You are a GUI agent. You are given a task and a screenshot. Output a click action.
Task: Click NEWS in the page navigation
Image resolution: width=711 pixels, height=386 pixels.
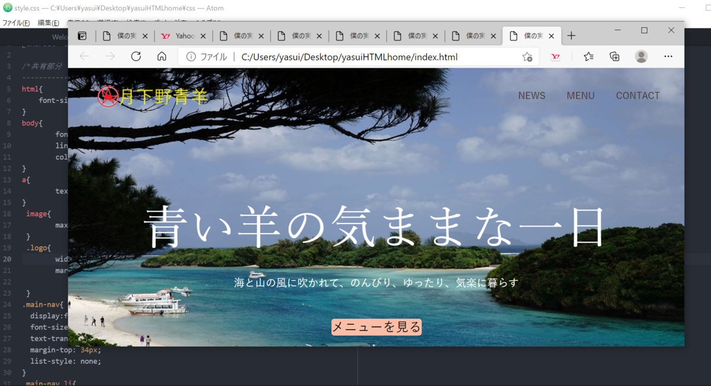click(531, 95)
